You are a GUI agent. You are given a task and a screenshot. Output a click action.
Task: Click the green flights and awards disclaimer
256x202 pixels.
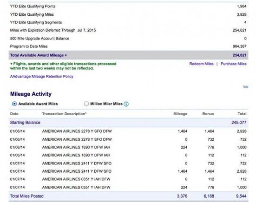[63, 66]
